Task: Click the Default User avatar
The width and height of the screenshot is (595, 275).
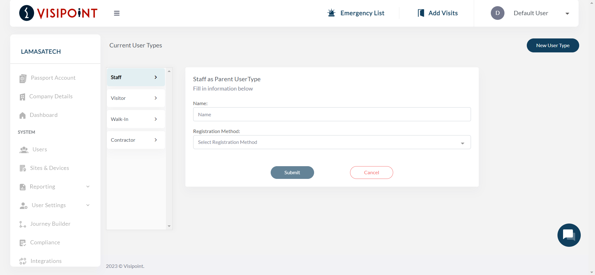Action: (497, 13)
